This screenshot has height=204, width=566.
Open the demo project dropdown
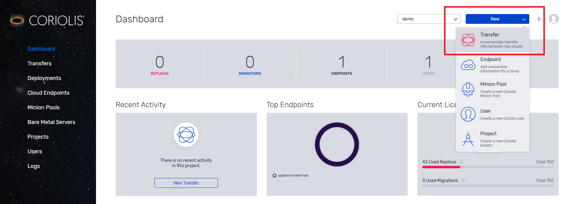pos(429,19)
